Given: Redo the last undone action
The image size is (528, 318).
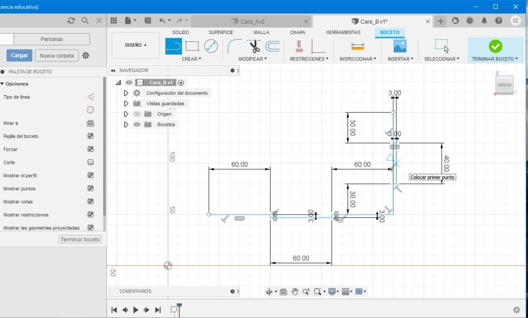Looking at the screenshot, I should coord(179,21).
